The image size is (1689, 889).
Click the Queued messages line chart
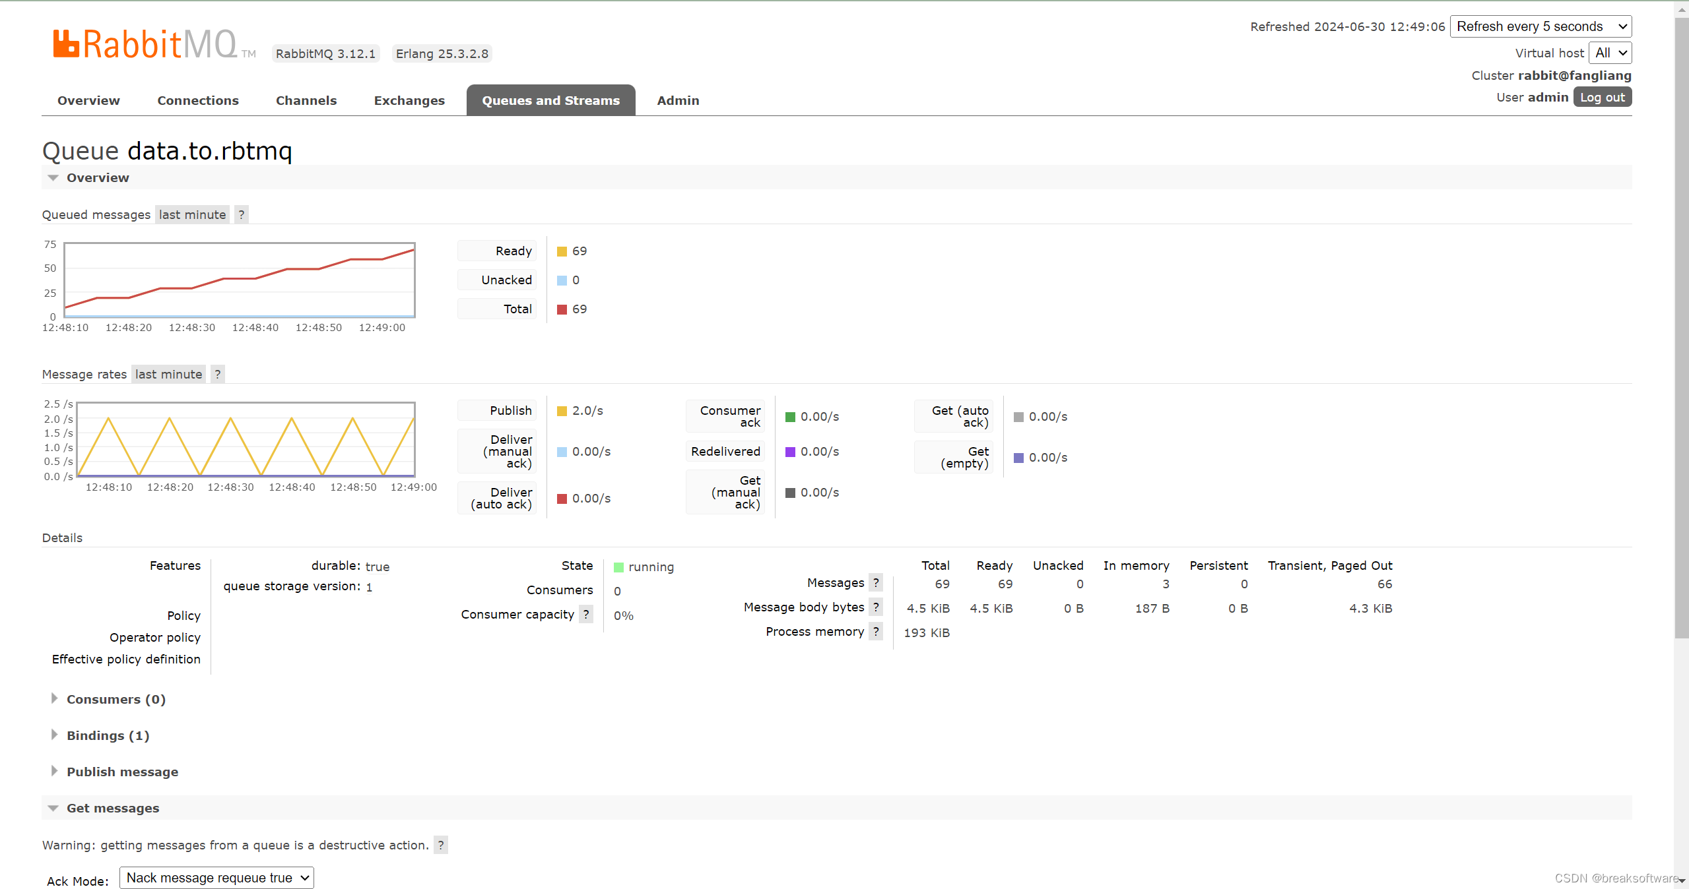pos(240,280)
